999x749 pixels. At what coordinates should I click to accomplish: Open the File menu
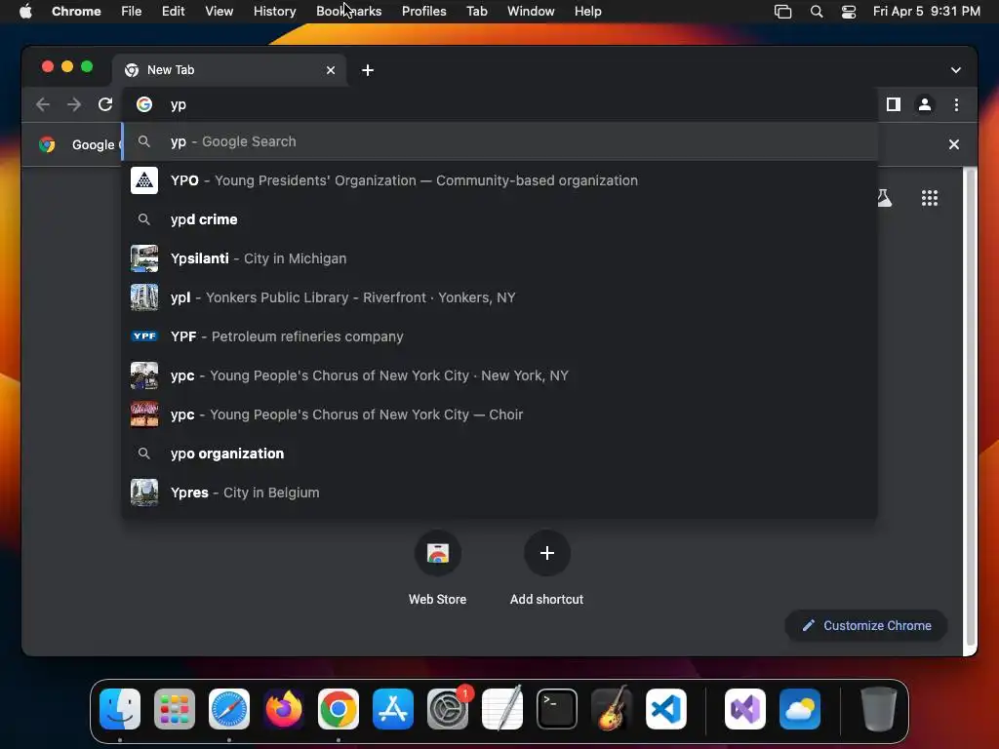click(132, 12)
